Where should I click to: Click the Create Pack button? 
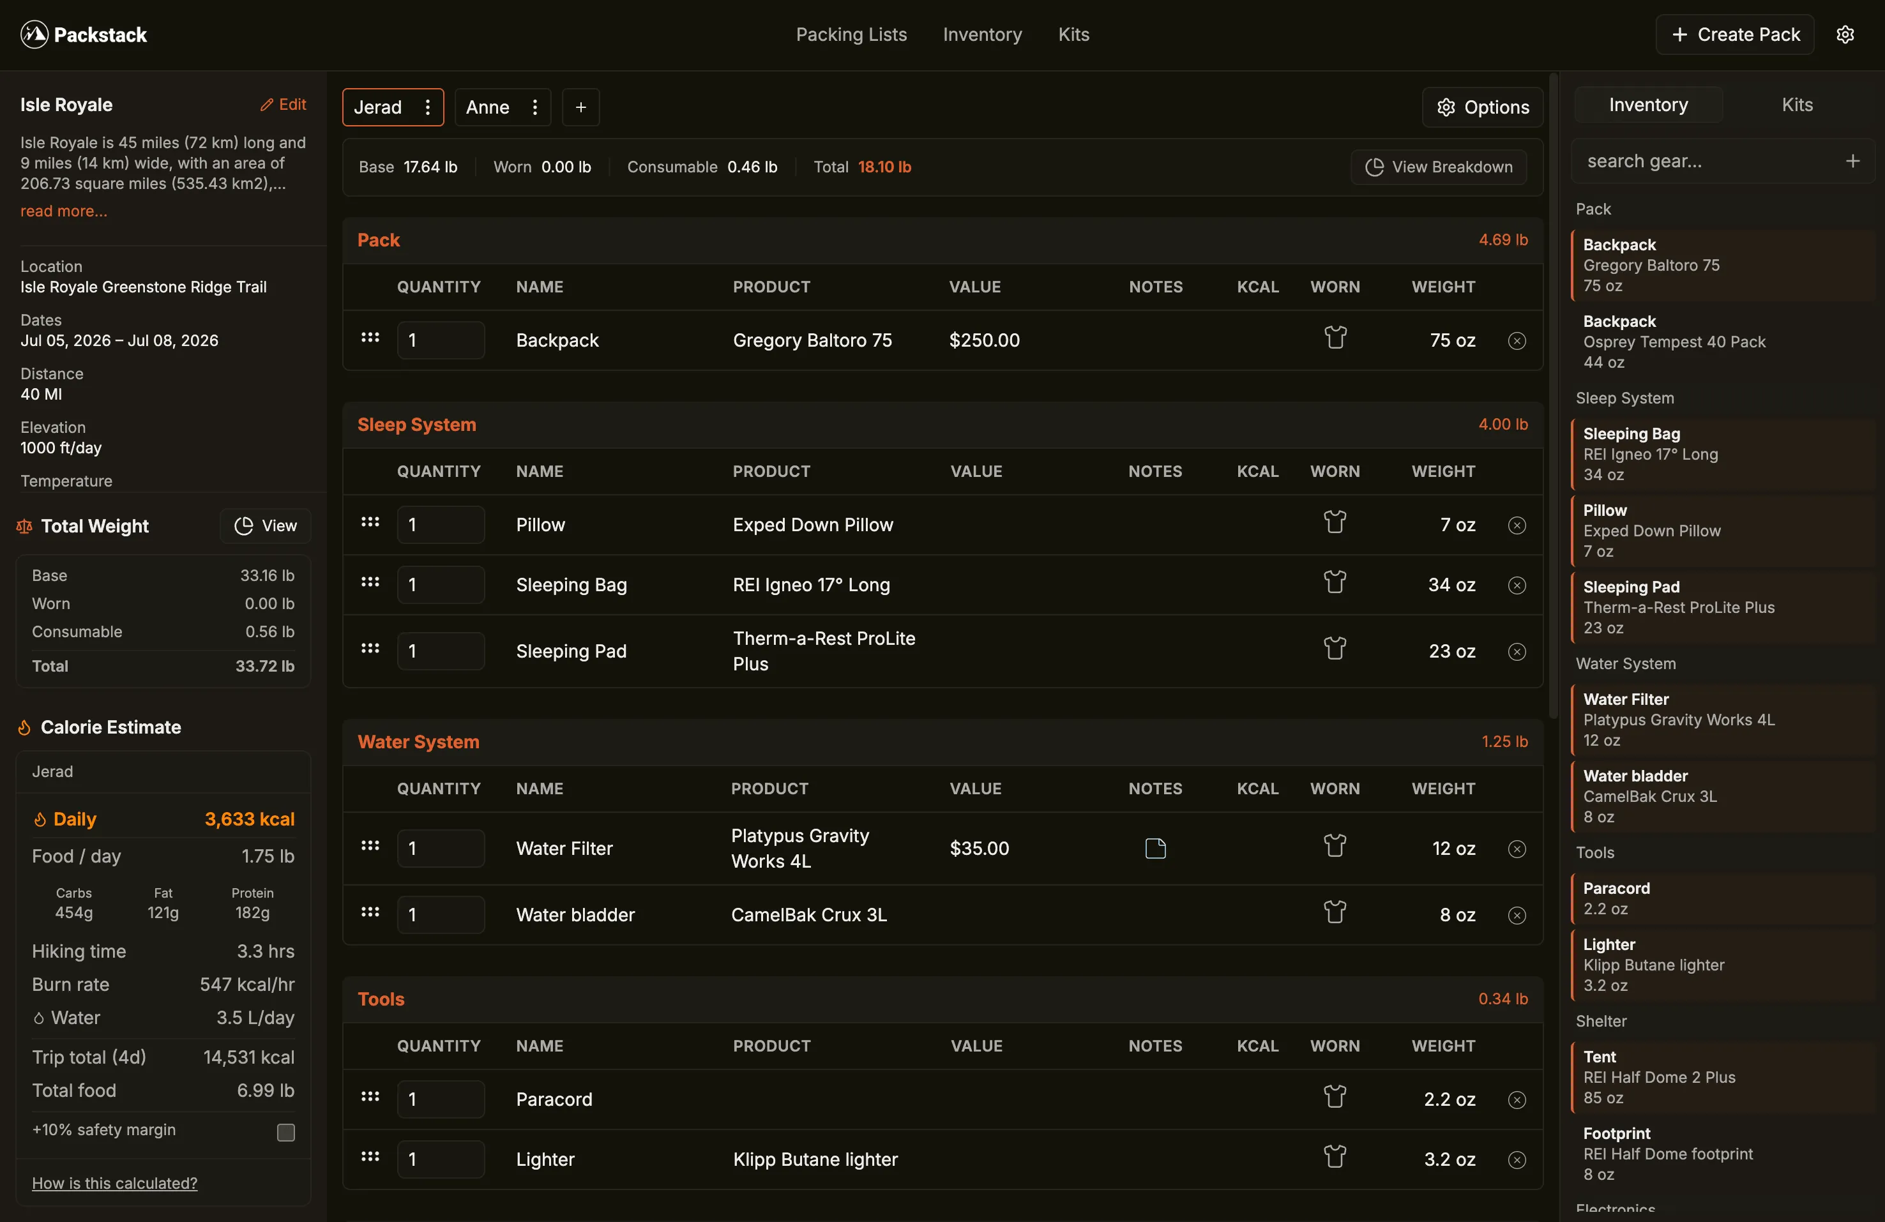[1734, 34]
